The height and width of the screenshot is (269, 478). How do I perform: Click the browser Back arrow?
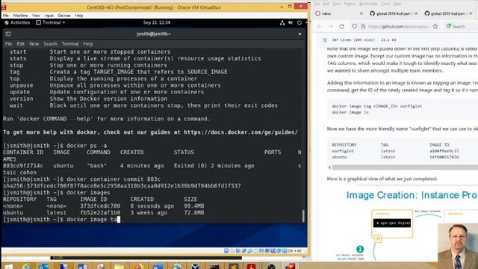tap(320, 27)
